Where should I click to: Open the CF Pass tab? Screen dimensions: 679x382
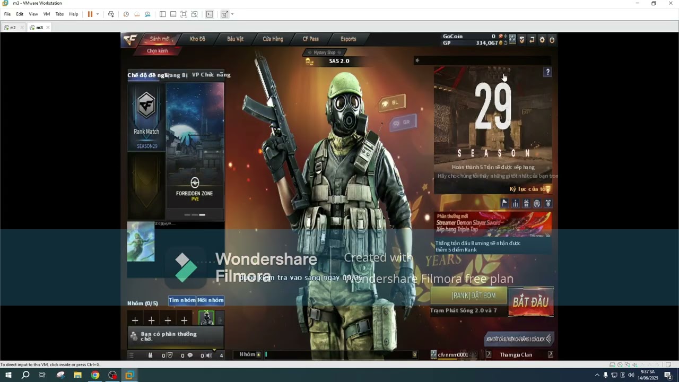[x=310, y=39]
